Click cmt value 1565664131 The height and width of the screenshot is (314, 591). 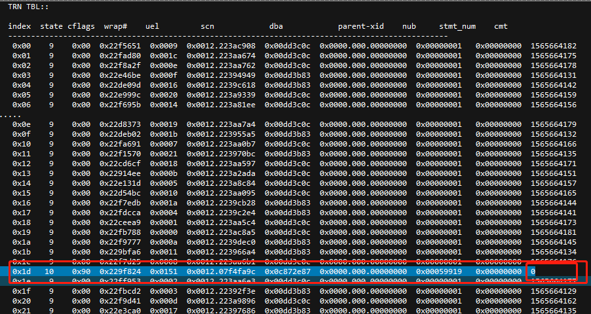coord(554,75)
